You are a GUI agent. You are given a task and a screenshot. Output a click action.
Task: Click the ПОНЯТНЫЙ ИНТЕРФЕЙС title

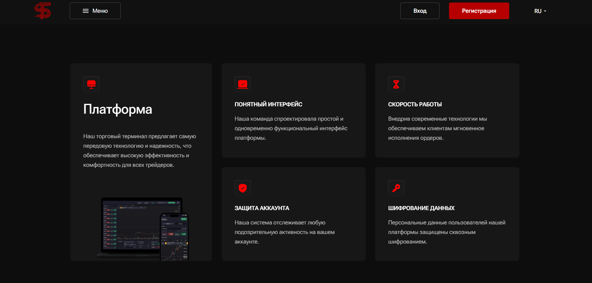click(x=268, y=104)
